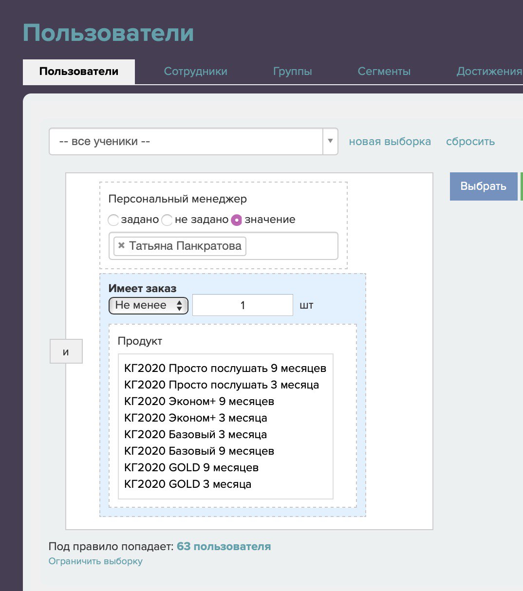The height and width of the screenshot is (591, 523).
Task: Open the '63 пользователя' link
Action: point(224,547)
